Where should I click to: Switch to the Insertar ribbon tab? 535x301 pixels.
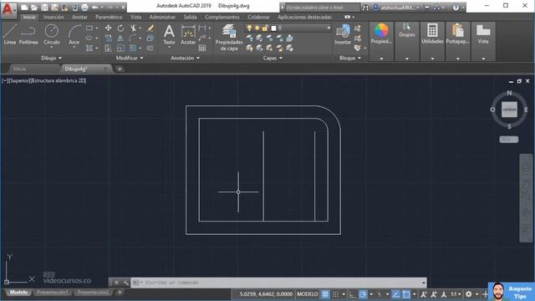tap(53, 17)
